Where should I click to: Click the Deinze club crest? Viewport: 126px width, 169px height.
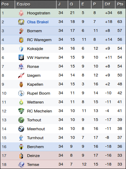click(21, 156)
